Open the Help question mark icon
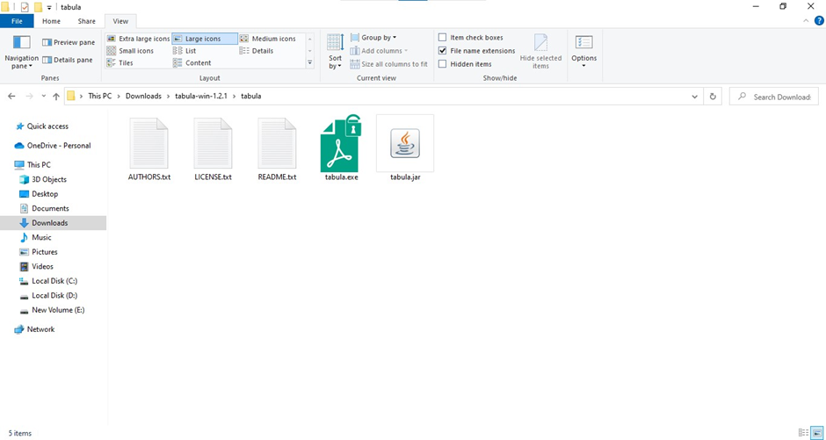Image resolution: width=826 pixels, height=440 pixels. pyautogui.click(x=819, y=21)
